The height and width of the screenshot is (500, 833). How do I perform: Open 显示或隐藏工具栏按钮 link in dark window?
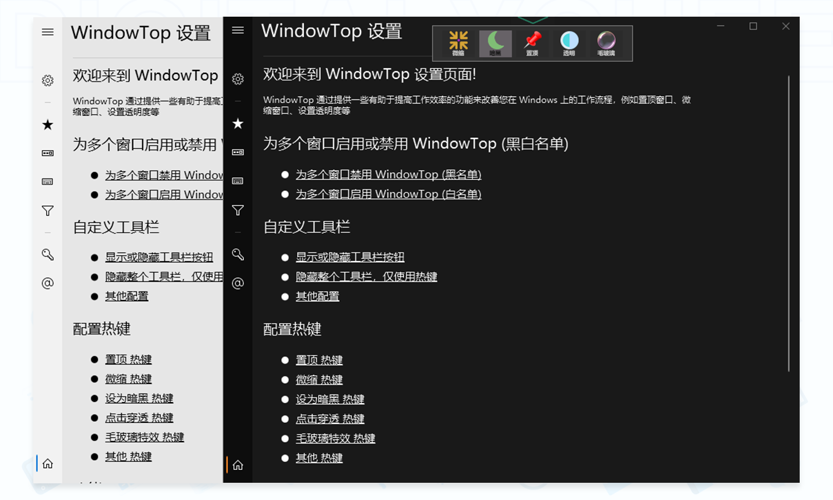[x=350, y=257]
